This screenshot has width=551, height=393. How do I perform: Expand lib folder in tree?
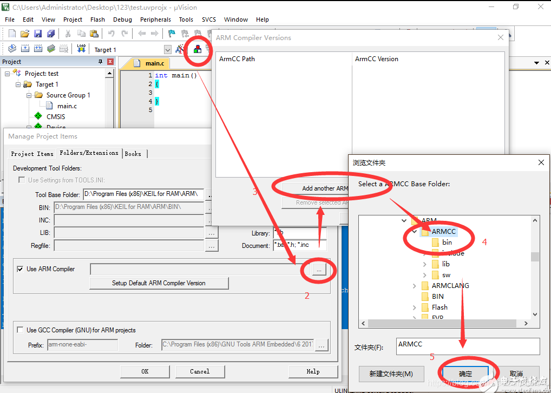[425, 264]
